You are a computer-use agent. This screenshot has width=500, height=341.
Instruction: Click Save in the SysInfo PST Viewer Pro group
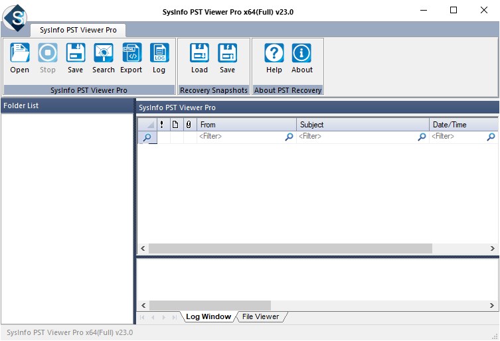[75, 58]
